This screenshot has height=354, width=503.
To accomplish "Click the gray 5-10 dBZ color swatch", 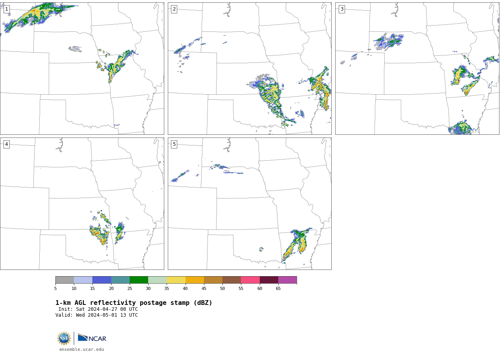I will click(x=64, y=280).
